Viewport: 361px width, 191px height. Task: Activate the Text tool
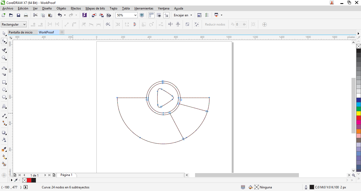[4, 107]
